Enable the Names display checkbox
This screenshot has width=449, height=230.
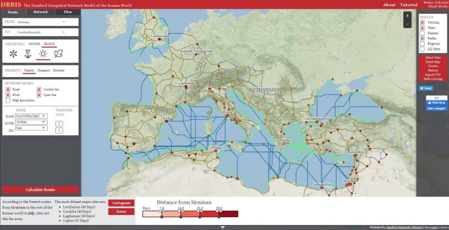coord(422,33)
